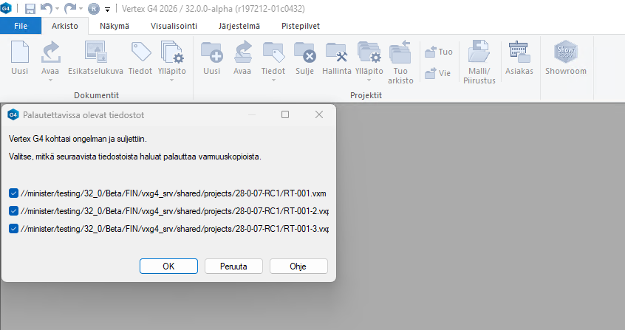
Task: Click the Uusi document icon in Dokumentit
Action: pyautogui.click(x=19, y=52)
